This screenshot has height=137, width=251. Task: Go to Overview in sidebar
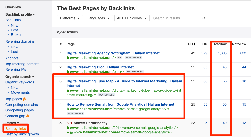click(13, 7)
